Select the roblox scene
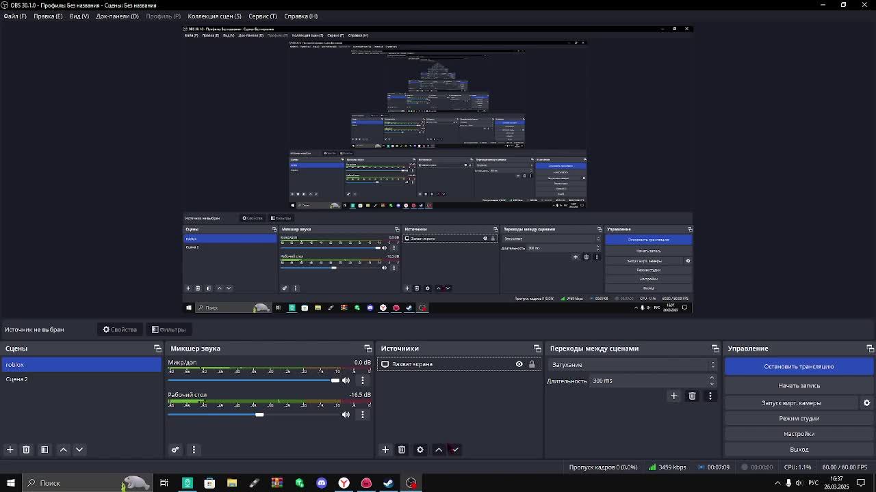This screenshot has width=876, height=492. (81, 365)
